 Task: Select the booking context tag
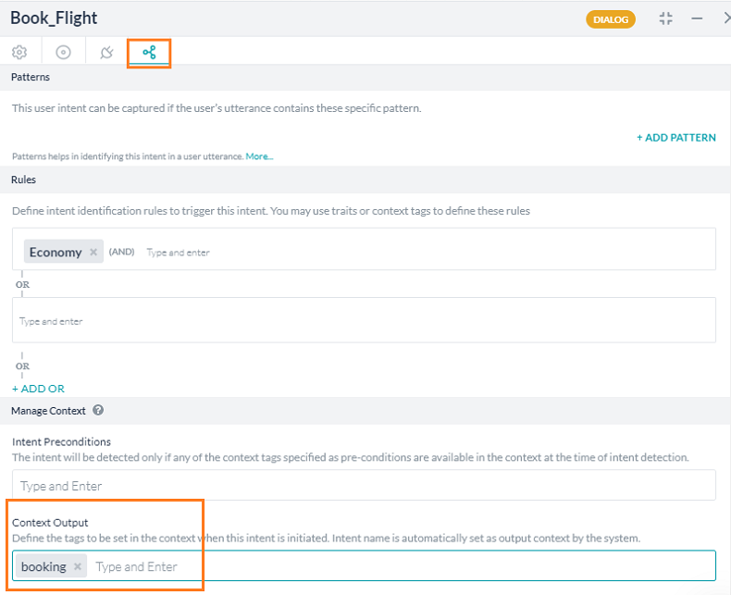[x=43, y=566]
